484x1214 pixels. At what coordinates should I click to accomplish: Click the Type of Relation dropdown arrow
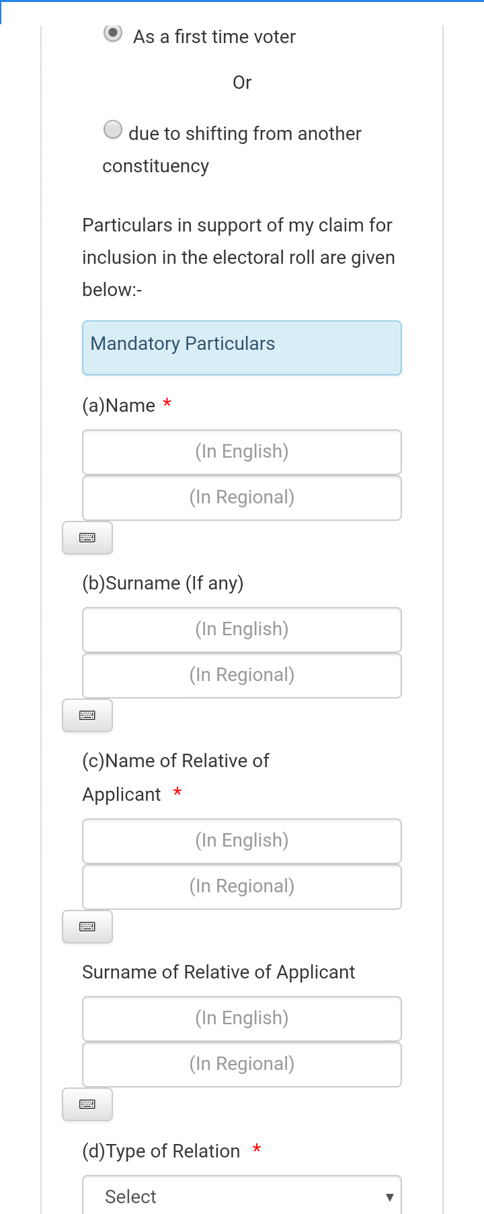pyautogui.click(x=389, y=1197)
